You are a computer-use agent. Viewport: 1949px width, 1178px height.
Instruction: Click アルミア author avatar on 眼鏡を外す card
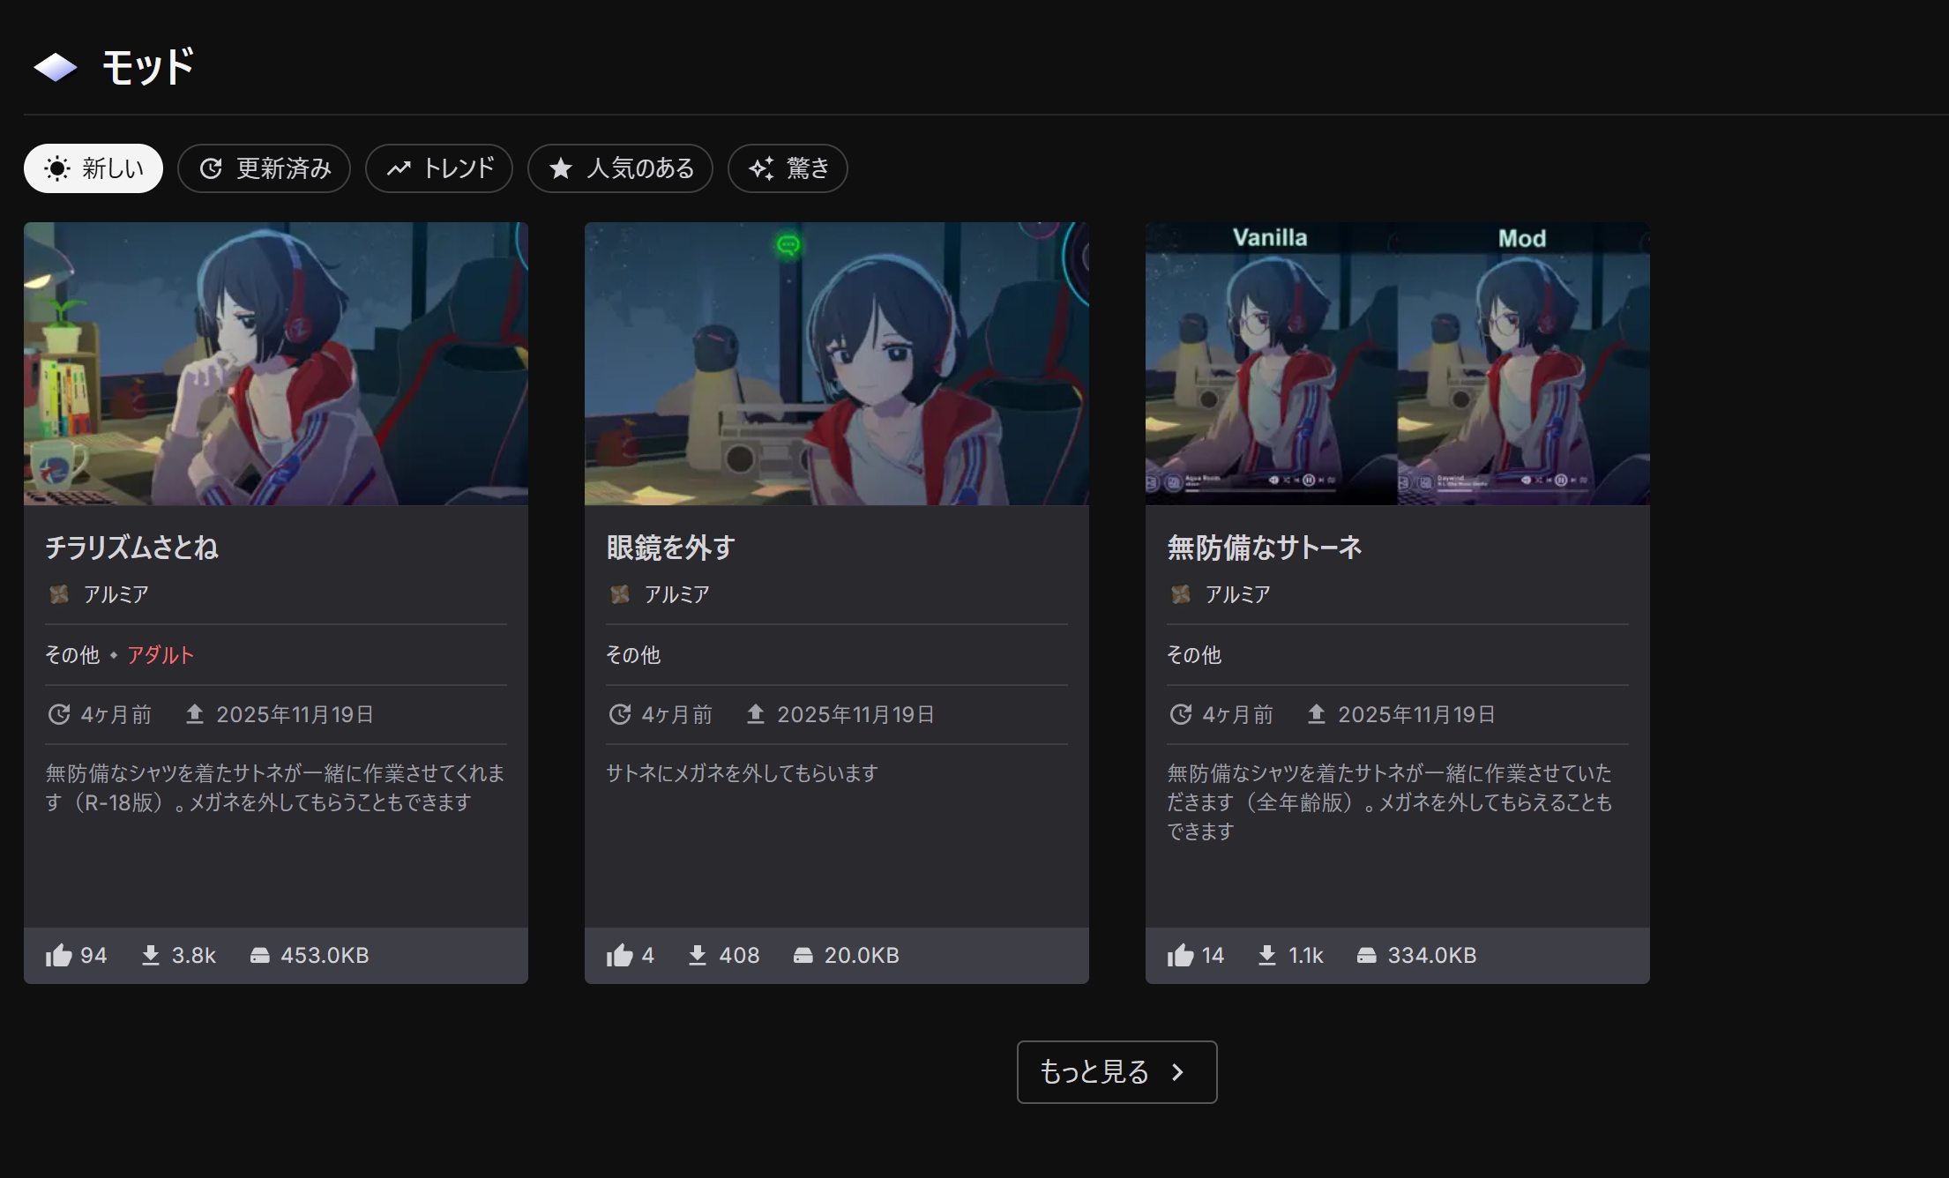pos(620,594)
